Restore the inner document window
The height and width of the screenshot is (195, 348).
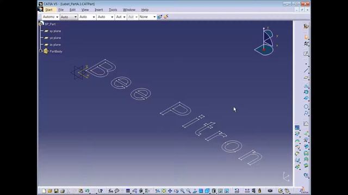click(302, 10)
